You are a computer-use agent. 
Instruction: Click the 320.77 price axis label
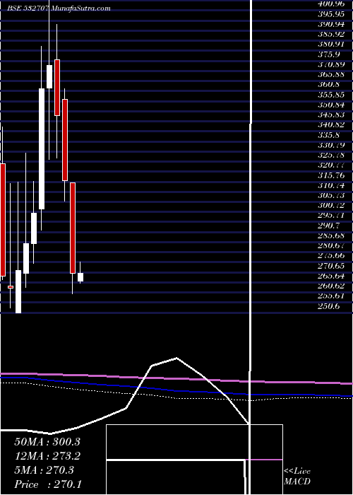[332, 165]
